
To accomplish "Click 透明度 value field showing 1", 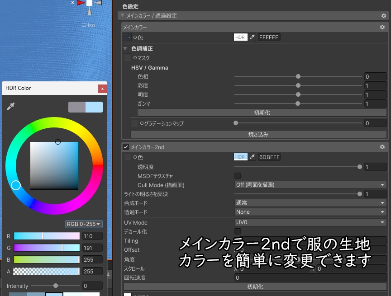I will click(375, 167).
